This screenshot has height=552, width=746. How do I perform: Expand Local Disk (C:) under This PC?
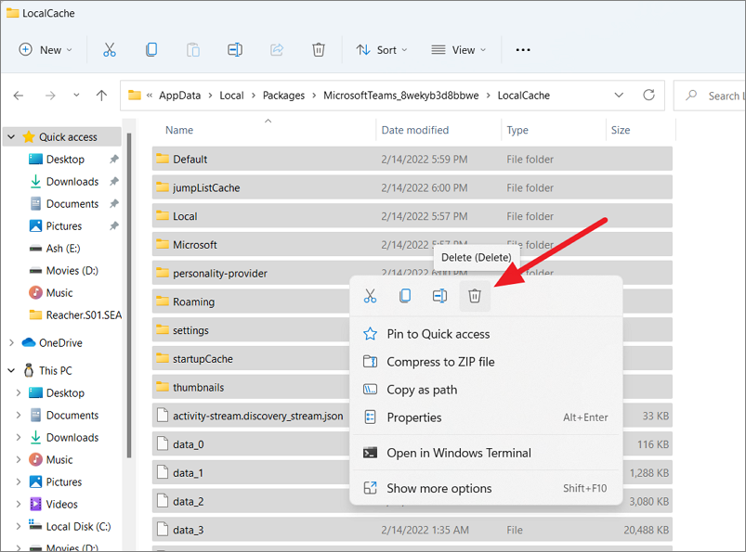coord(19,526)
